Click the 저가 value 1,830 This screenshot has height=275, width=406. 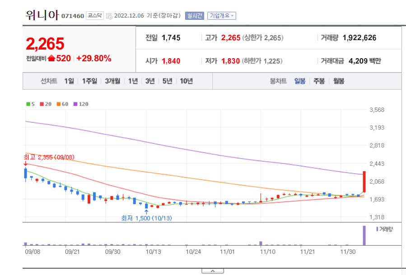(230, 61)
